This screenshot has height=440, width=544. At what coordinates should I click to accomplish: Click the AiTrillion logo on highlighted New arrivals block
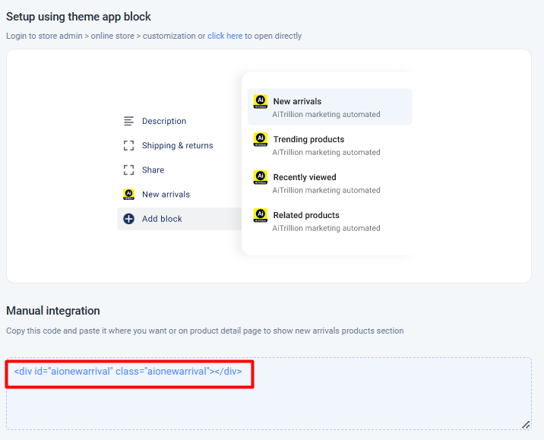[x=261, y=102]
